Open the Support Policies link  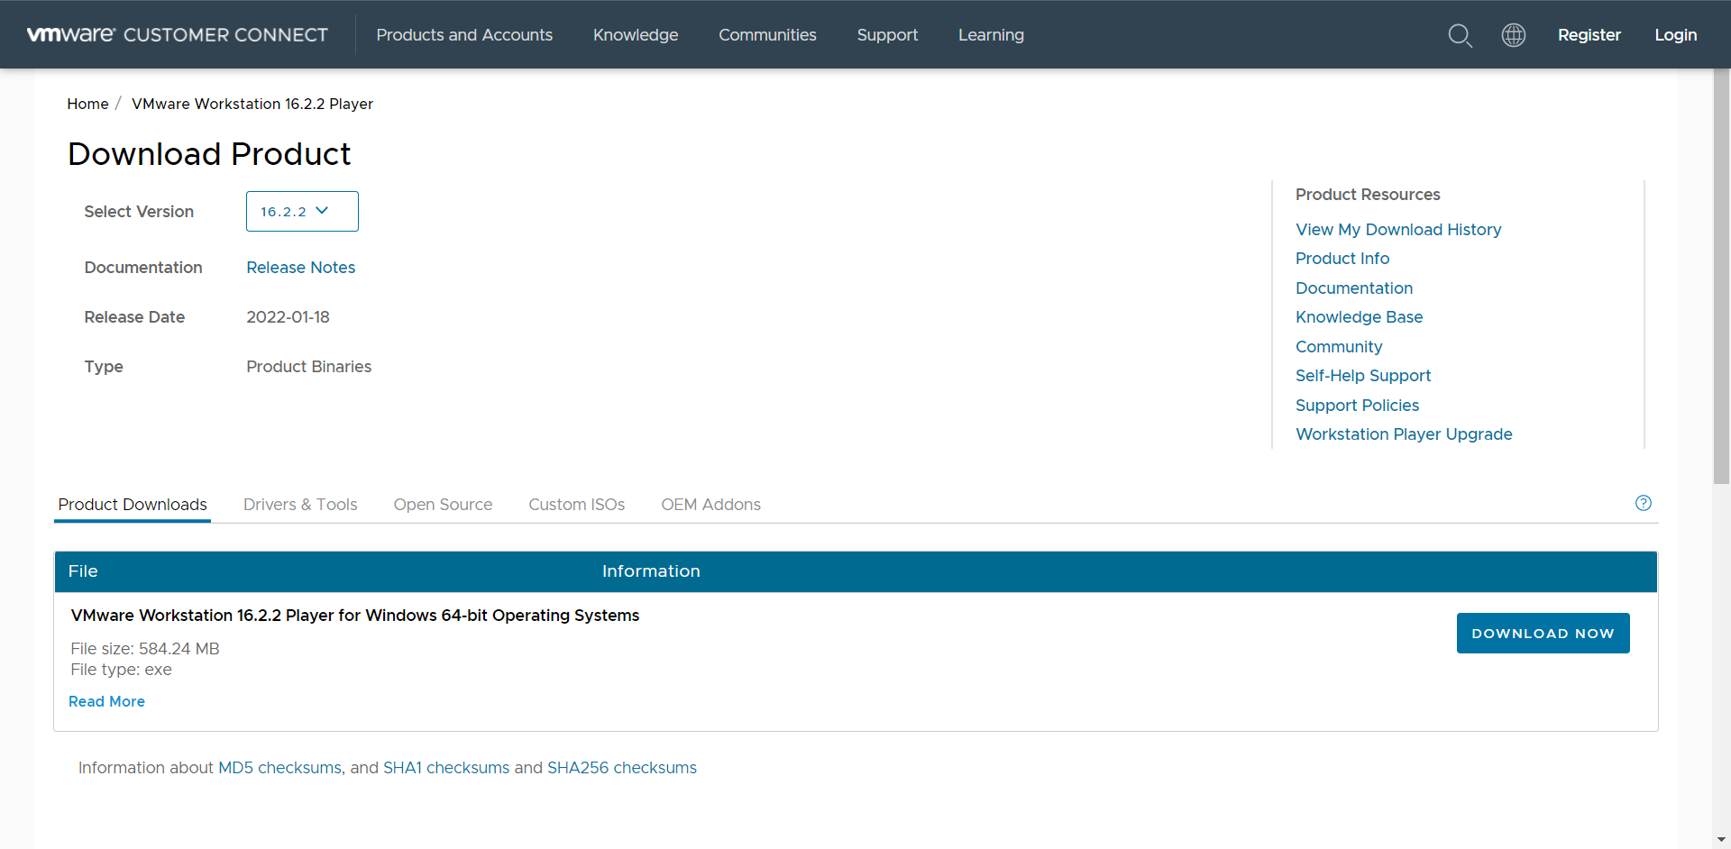coord(1357,406)
